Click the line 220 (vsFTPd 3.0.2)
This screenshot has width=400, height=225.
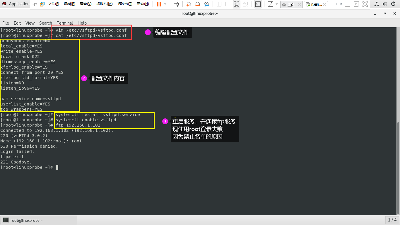[x=24, y=136]
